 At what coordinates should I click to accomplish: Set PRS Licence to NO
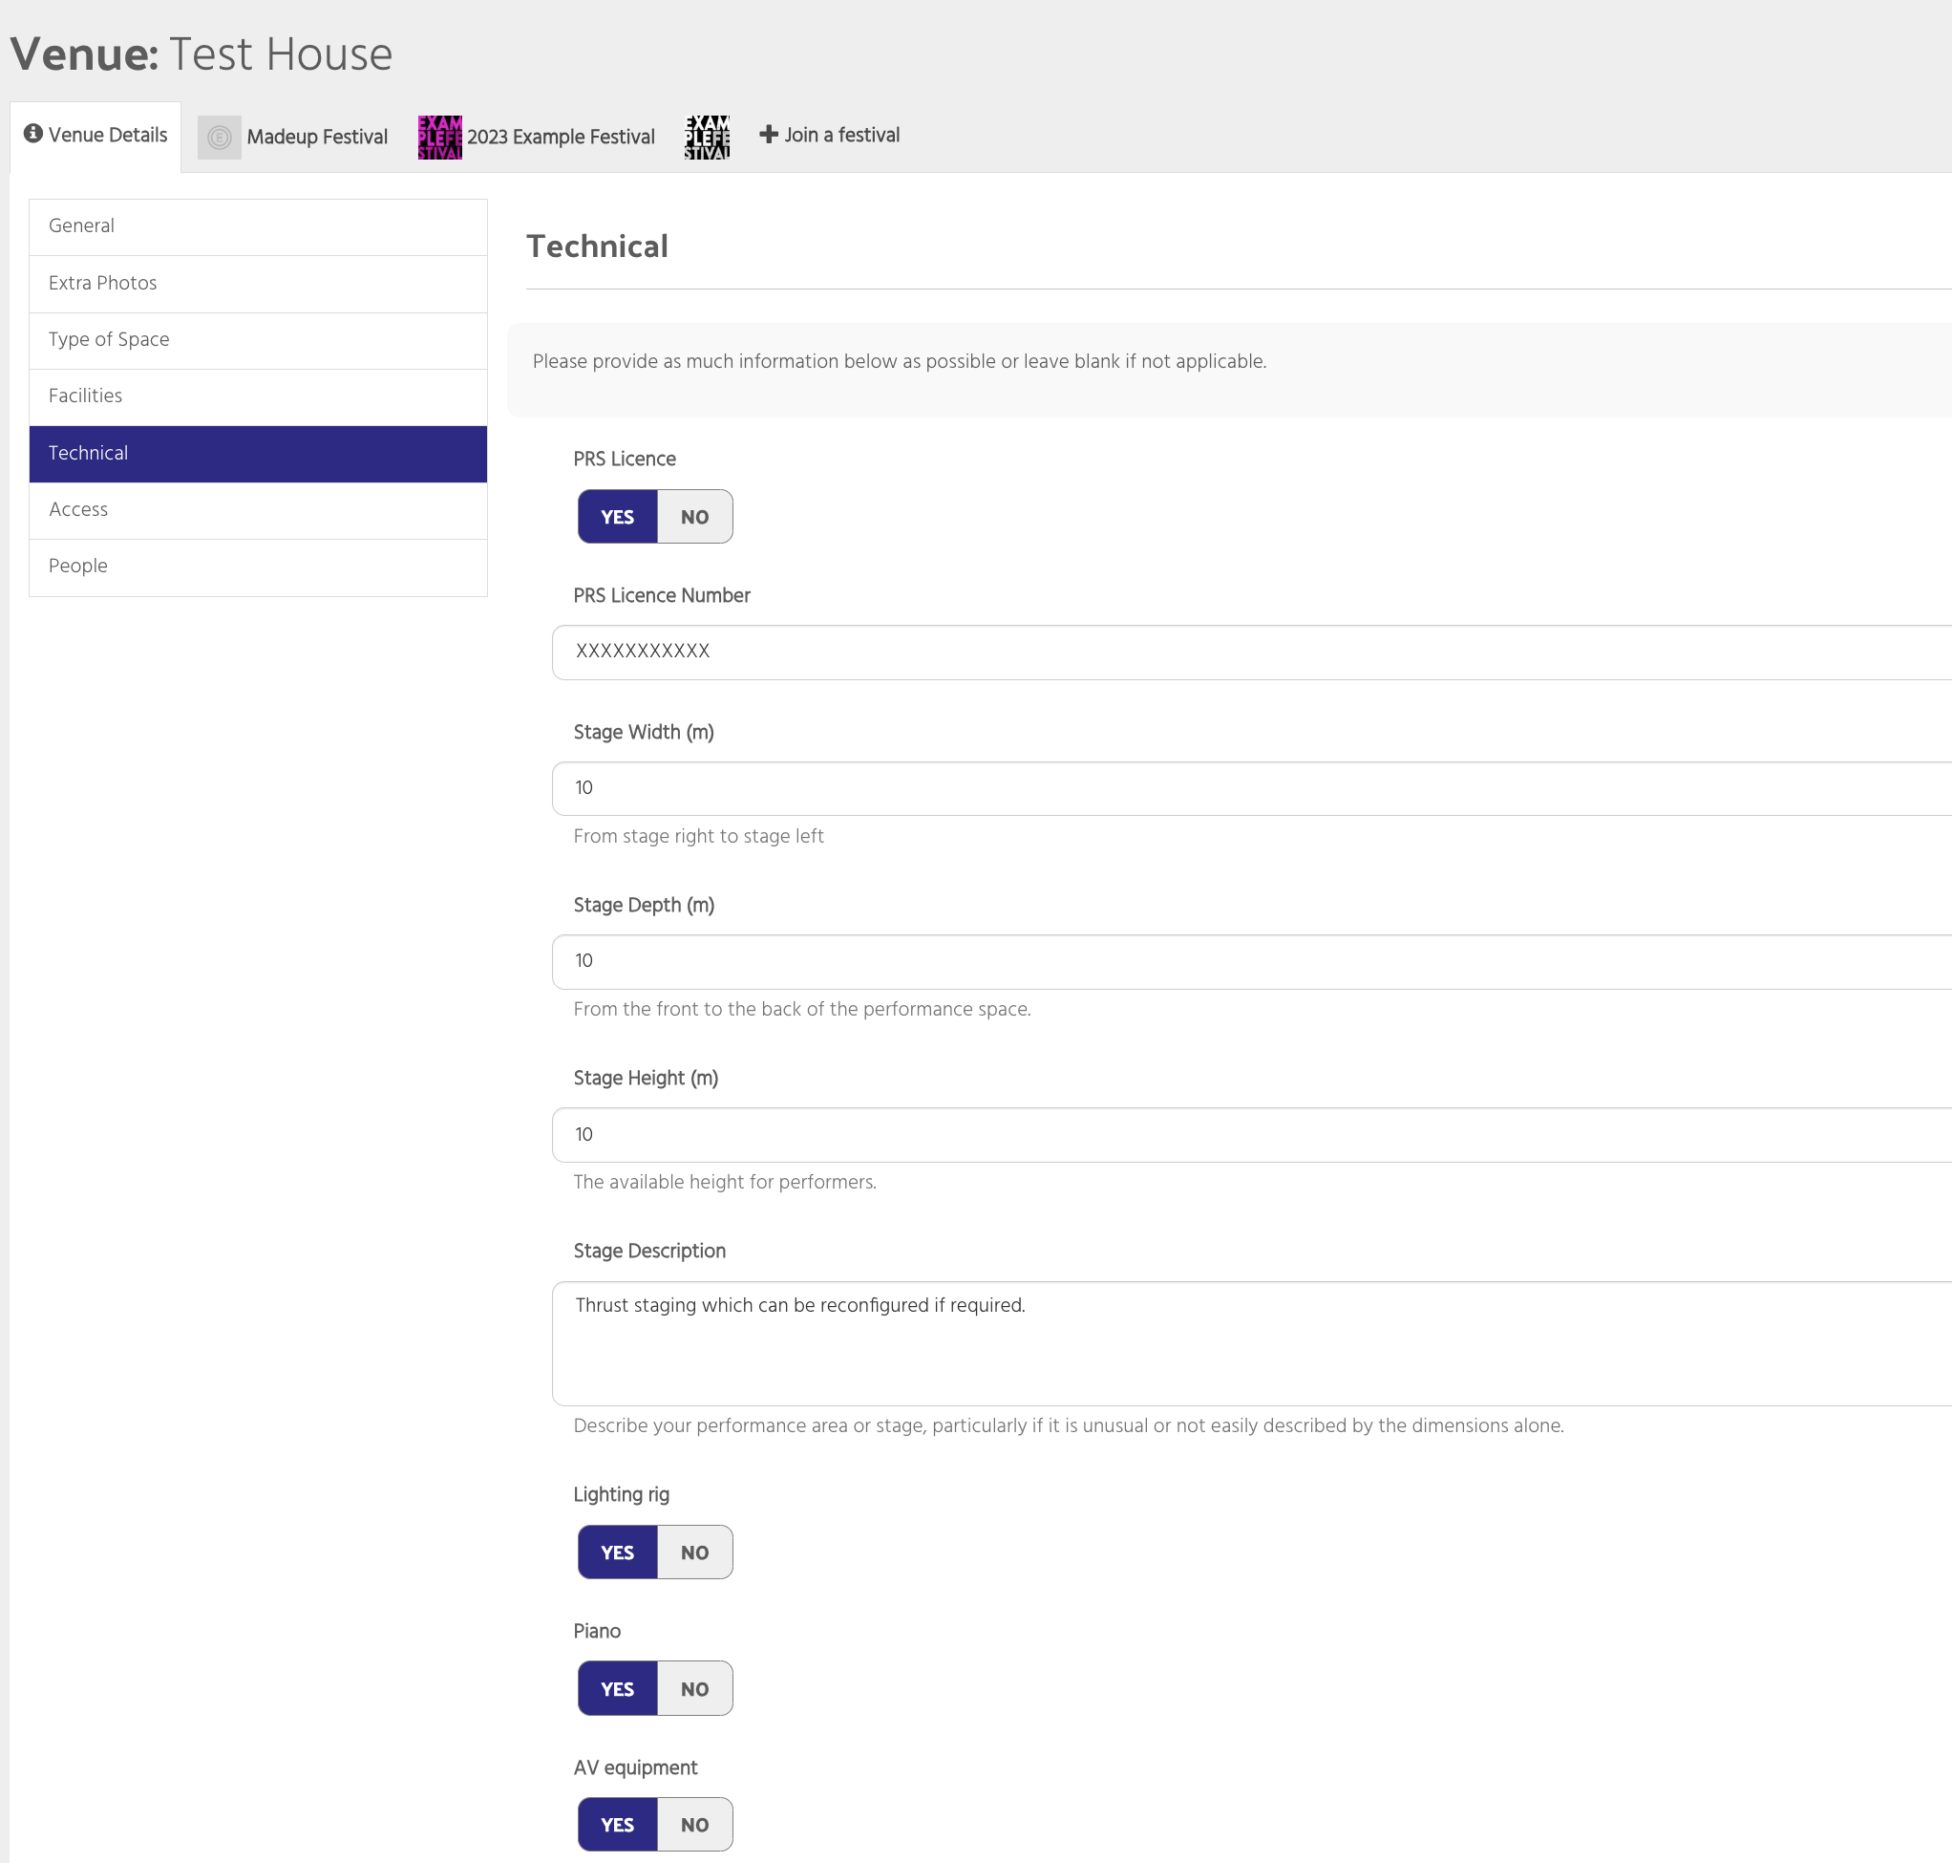coord(695,517)
